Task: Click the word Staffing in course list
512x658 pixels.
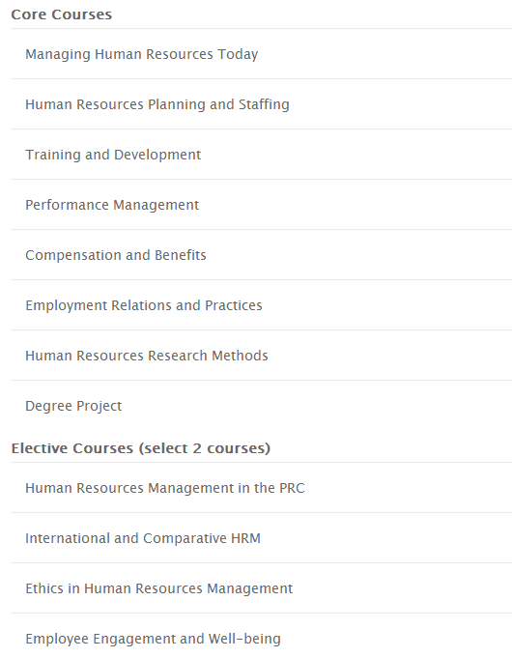Action: click(x=264, y=104)
